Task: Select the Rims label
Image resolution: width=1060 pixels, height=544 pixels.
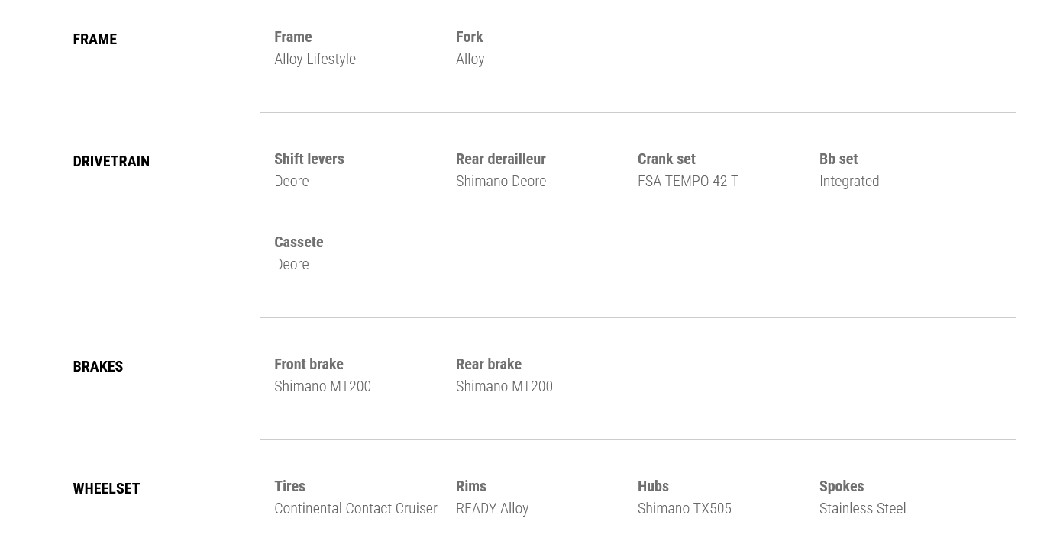Action: [x=470, y=486]
